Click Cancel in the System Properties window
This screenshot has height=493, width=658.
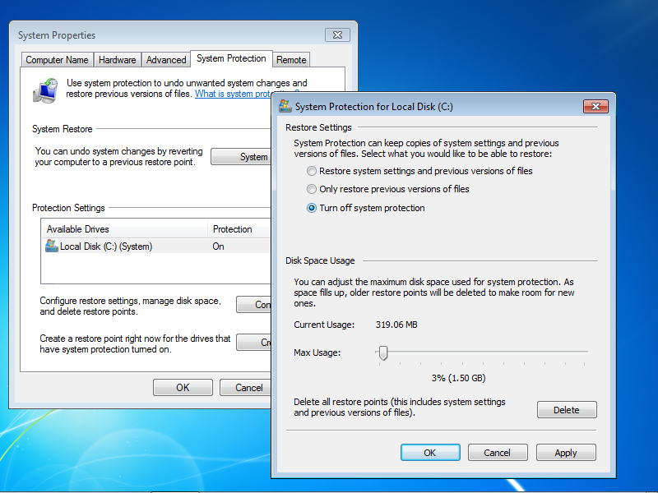click(x=246, y=387)
